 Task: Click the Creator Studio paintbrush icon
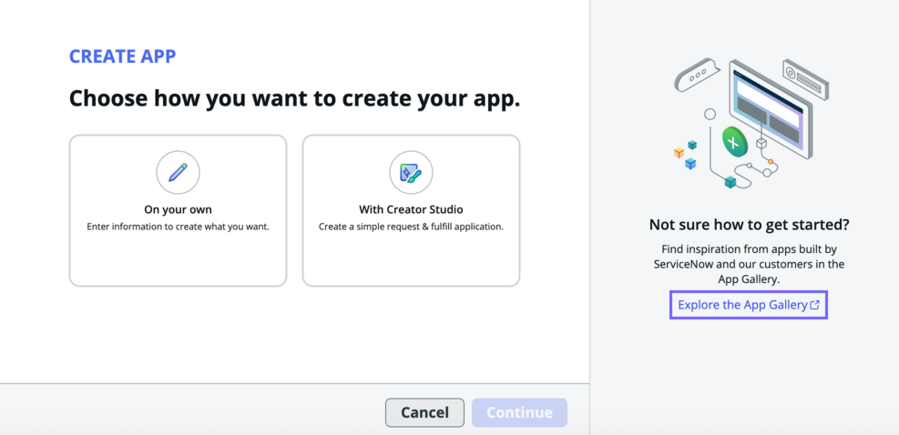coord(411,173)
